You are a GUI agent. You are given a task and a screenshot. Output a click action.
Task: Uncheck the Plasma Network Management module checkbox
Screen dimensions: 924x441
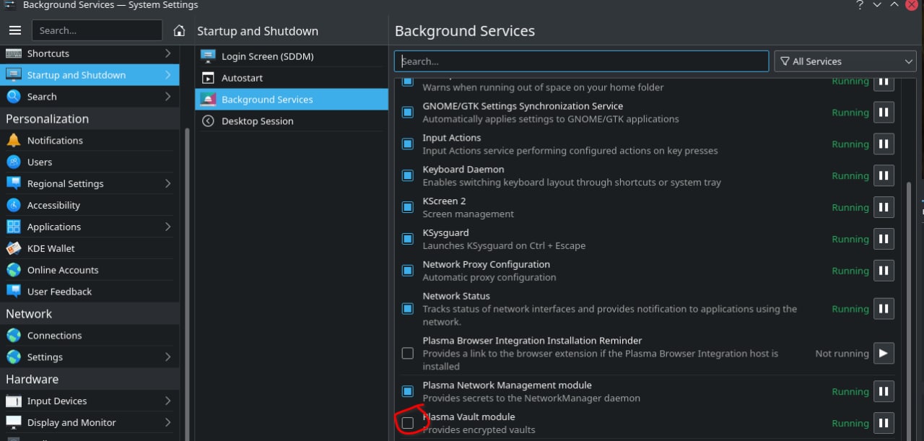408,392
